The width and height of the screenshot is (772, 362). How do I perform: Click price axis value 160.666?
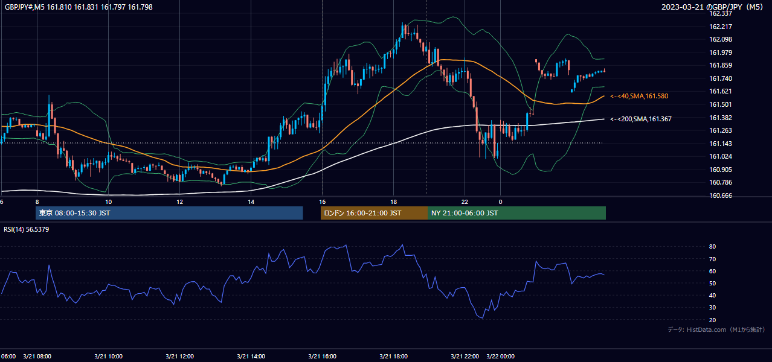[x=721, y=195]
